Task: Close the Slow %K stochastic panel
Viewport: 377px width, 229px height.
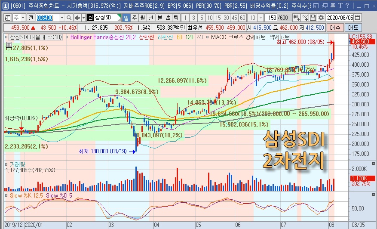Action: (x=373, y=195)
